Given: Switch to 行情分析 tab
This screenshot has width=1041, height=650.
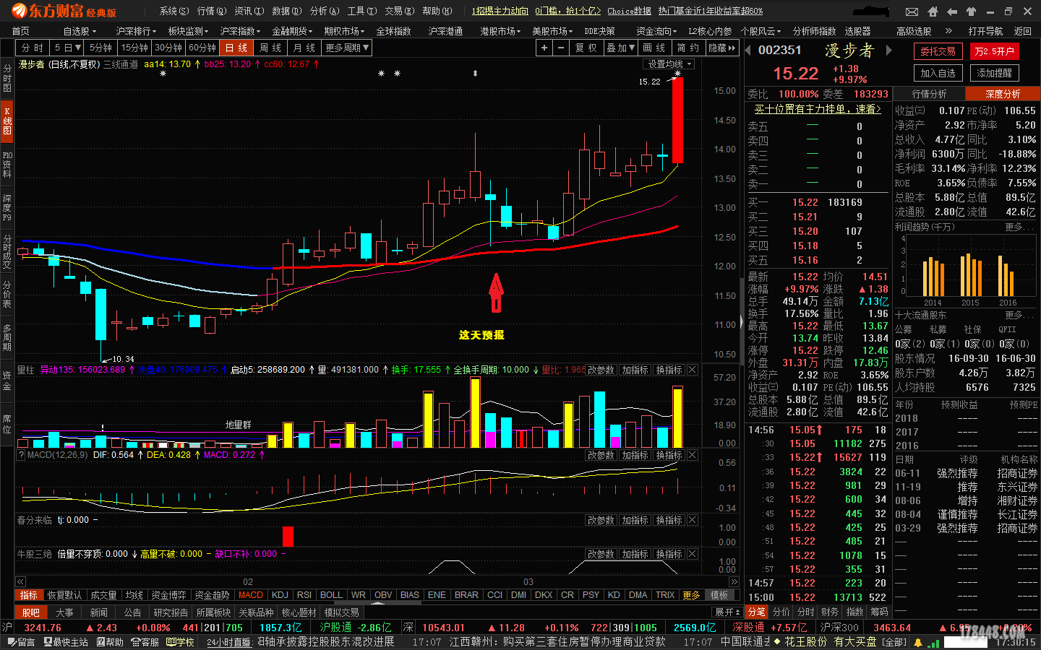Looking at the screenshot, I should 930,94.
